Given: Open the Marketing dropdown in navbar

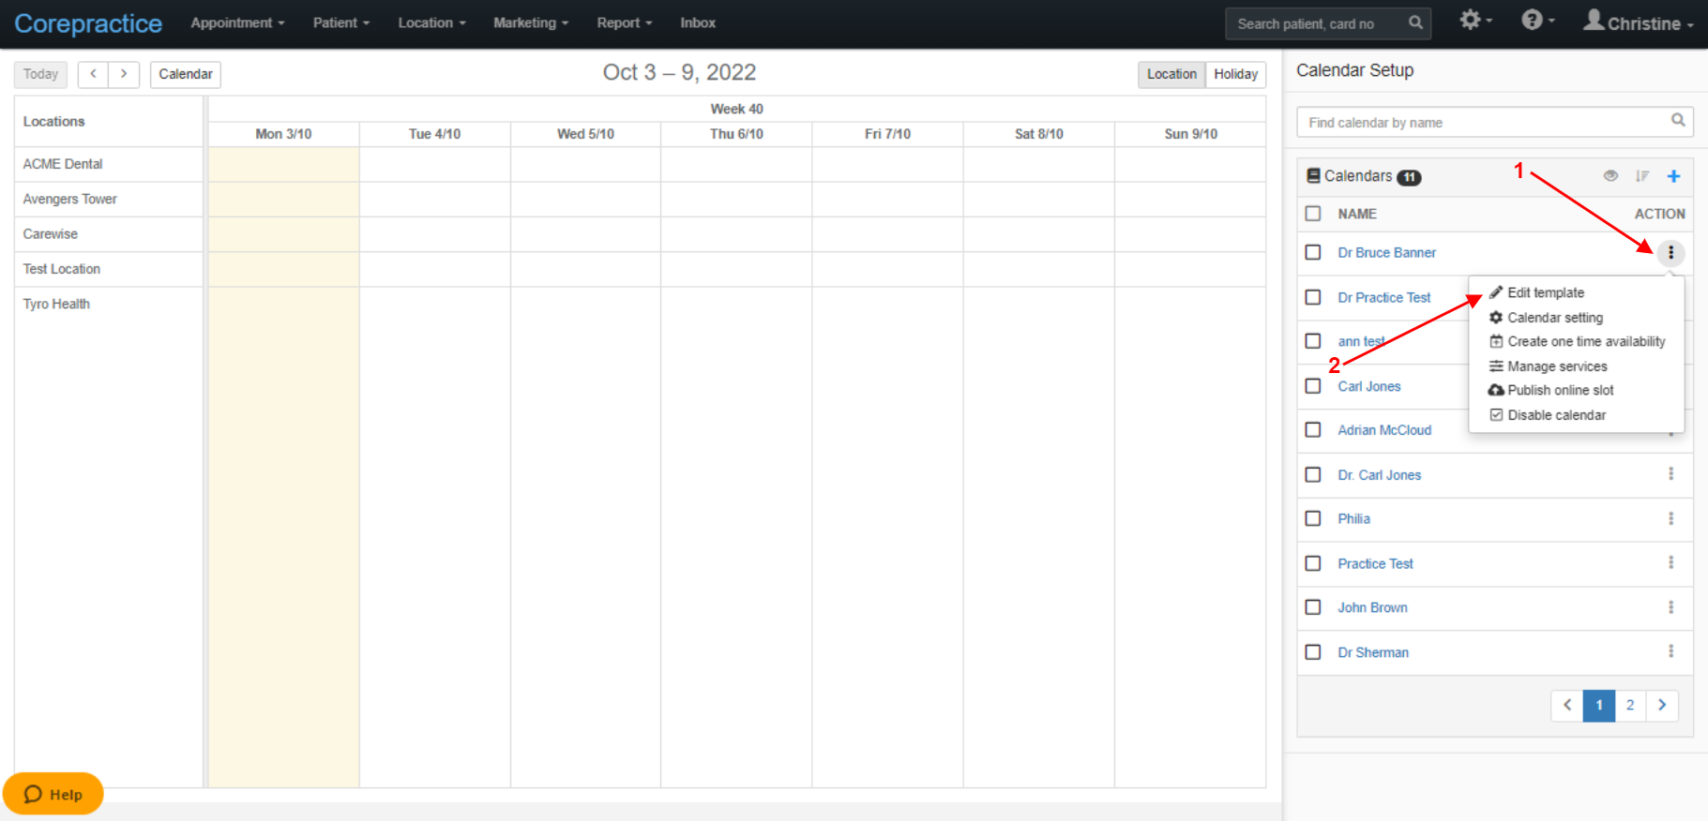Looking at the screenshot, I should [x=531, y=22].
